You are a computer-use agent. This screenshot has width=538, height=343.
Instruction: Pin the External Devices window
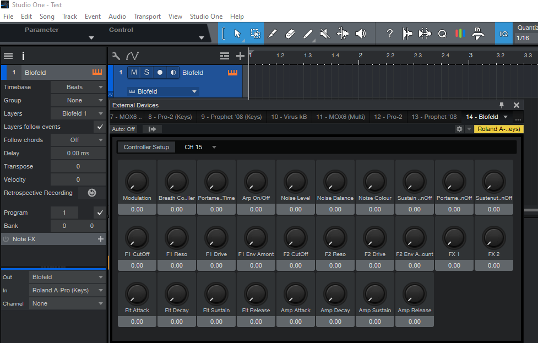click(x=502, y=105)
